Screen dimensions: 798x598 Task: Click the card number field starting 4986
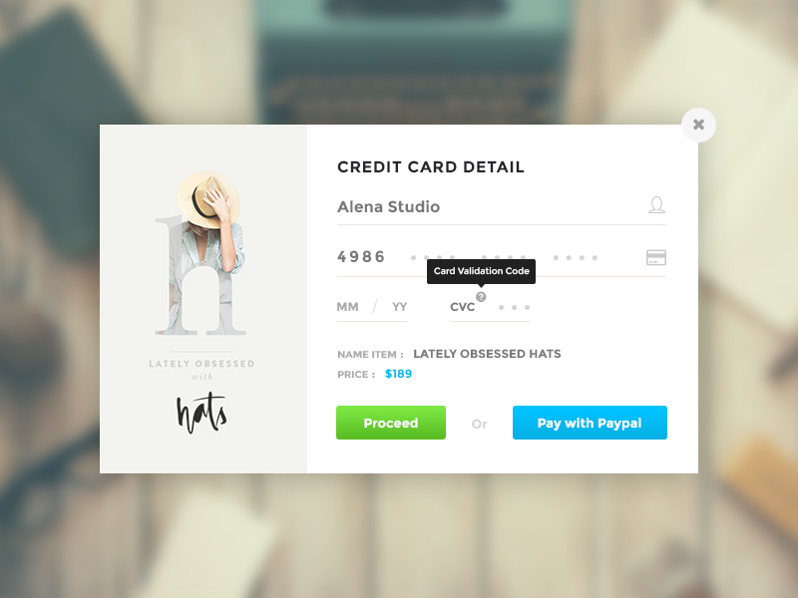(502, 257)
